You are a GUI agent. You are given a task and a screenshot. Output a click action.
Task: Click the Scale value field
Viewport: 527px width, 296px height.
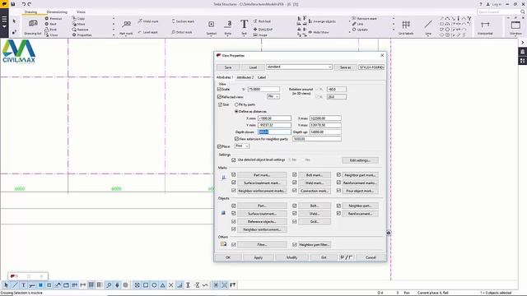coord(263,90)
